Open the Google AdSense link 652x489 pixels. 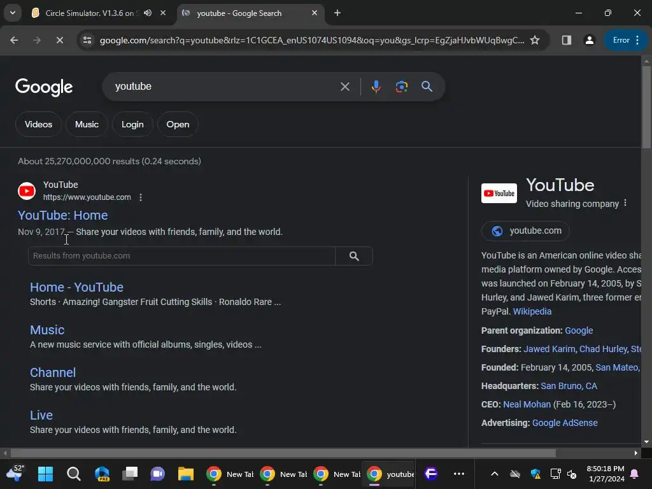coord(565,423)
